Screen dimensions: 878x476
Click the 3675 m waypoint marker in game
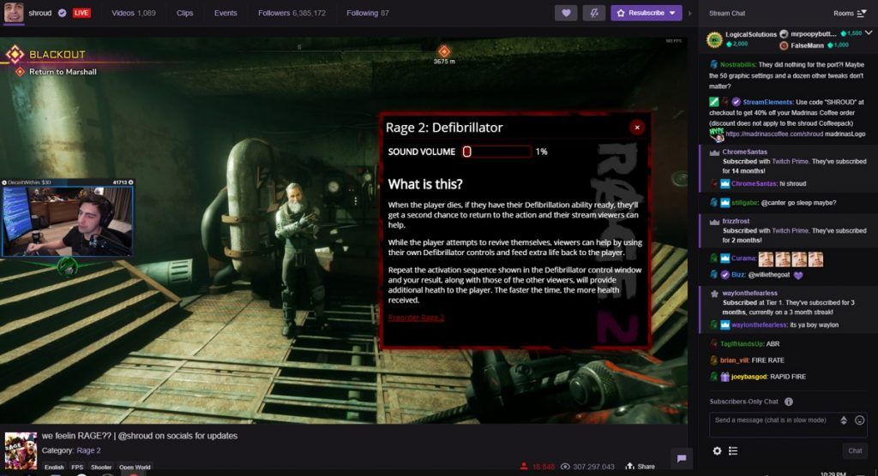tap(444, 55)
